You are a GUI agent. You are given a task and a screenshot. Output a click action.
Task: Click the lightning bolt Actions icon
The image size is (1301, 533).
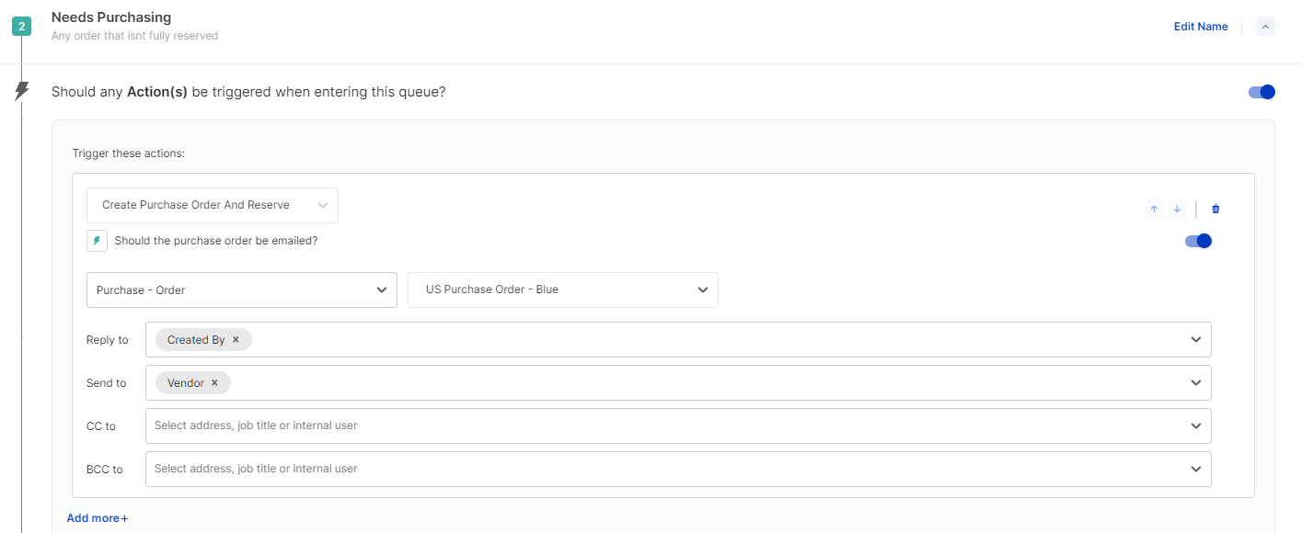click(22, 91)
